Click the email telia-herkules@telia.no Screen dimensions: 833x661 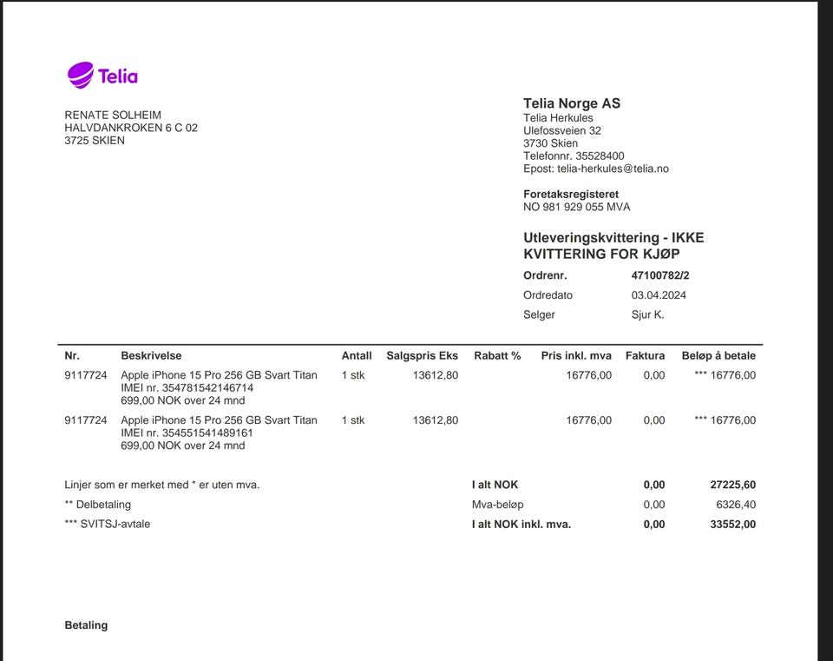point(613,169)
